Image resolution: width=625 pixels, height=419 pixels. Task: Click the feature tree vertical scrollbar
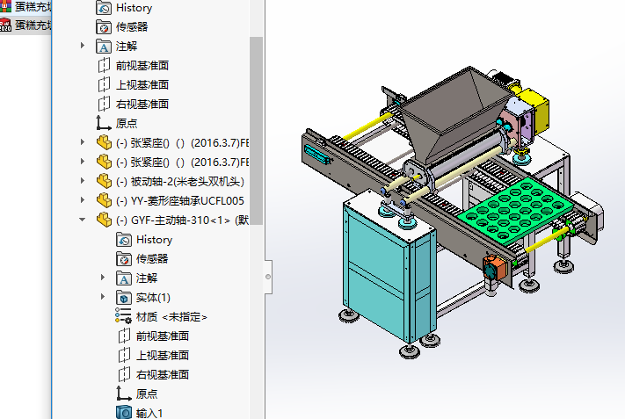(x=256, y=131)
